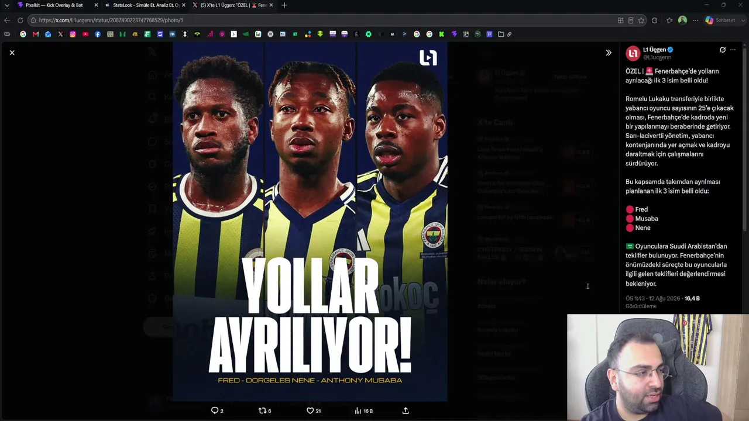Switch to the StatsLook tab
The height and width of the screenshot is (421, 749).
pyautogui.click(x=146, y=5)
